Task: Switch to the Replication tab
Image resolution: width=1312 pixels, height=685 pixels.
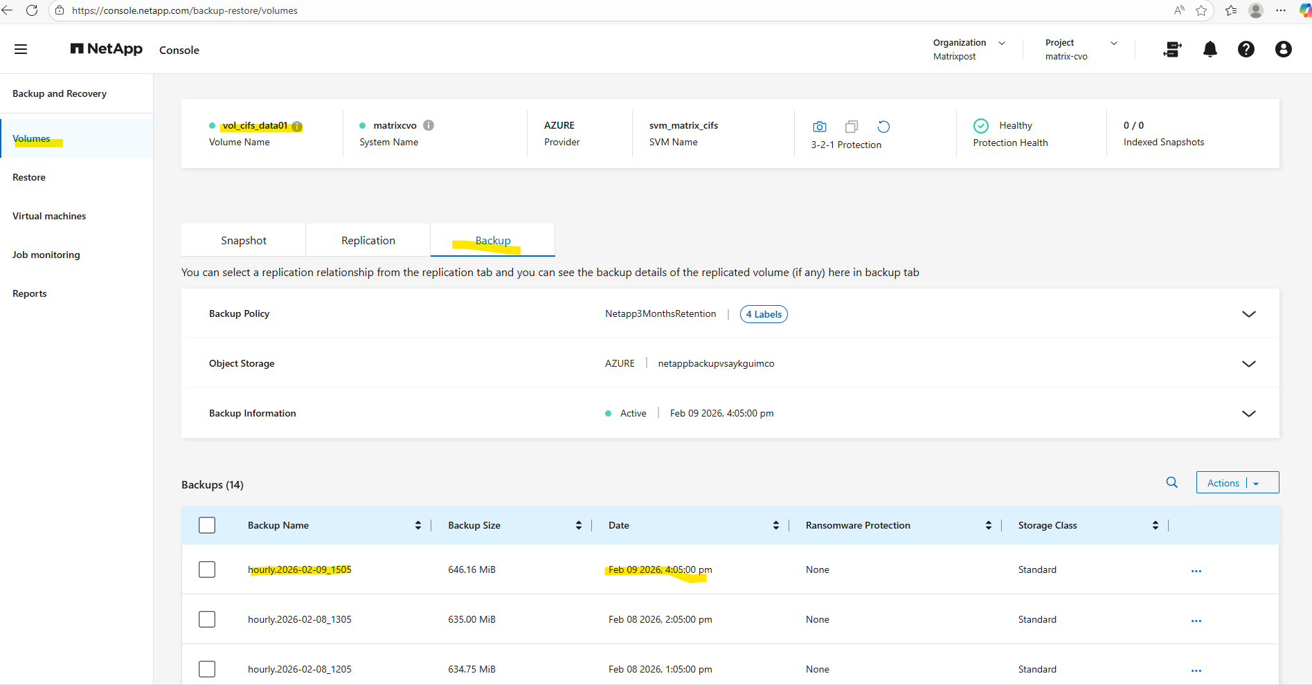Action: coord(368,240)
